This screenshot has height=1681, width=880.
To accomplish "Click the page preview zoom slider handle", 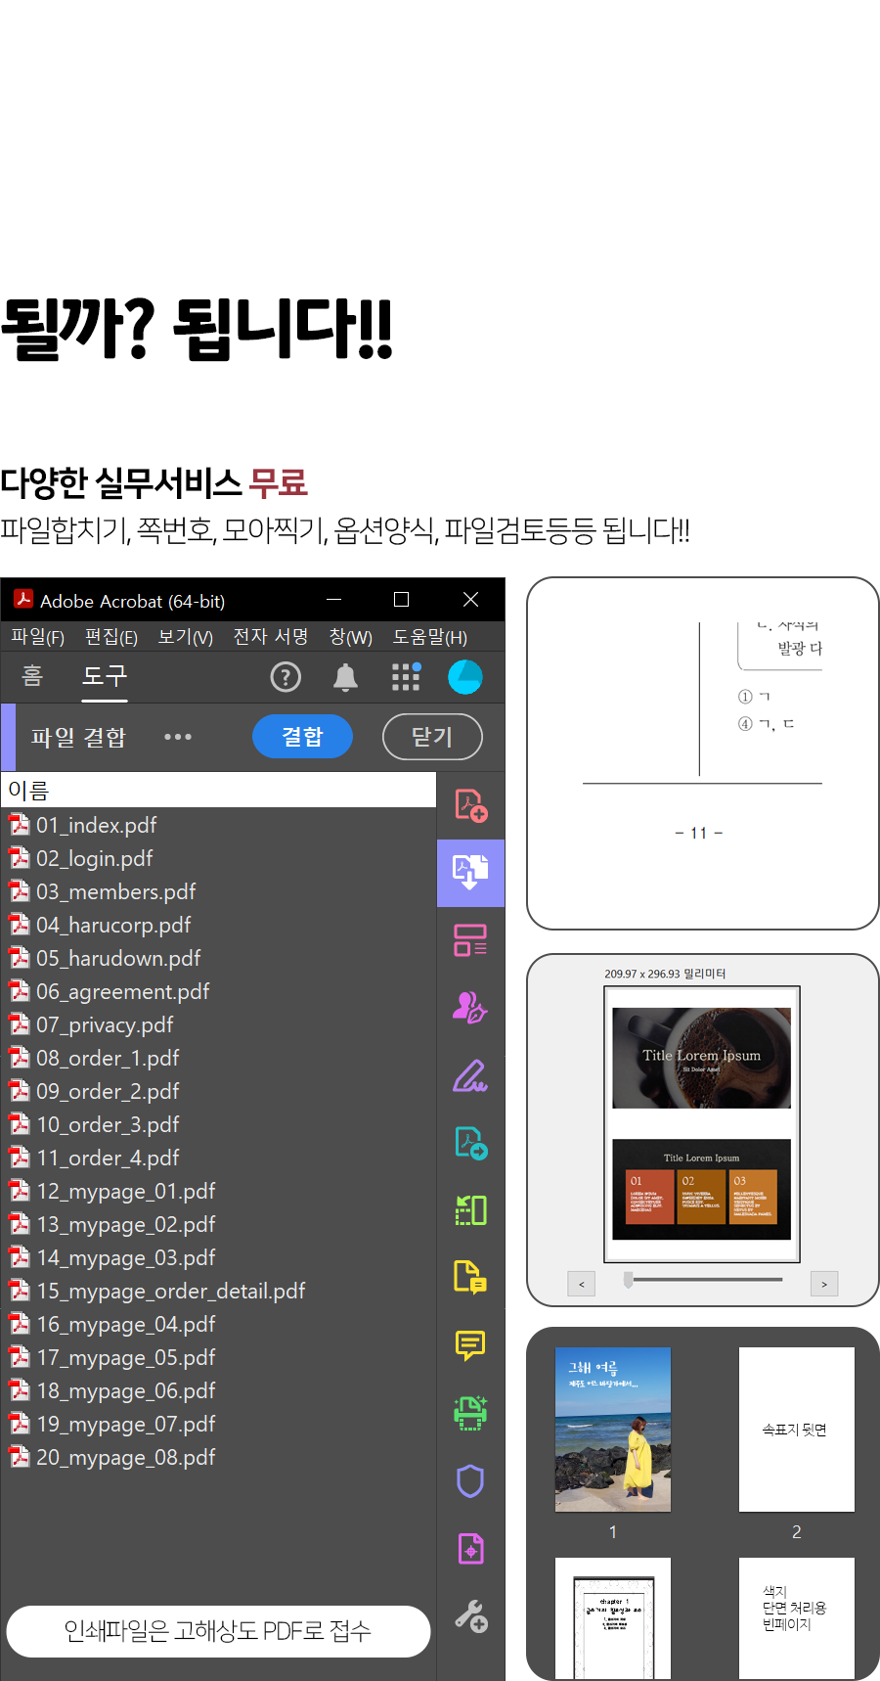I will [x=629, y=1279].
